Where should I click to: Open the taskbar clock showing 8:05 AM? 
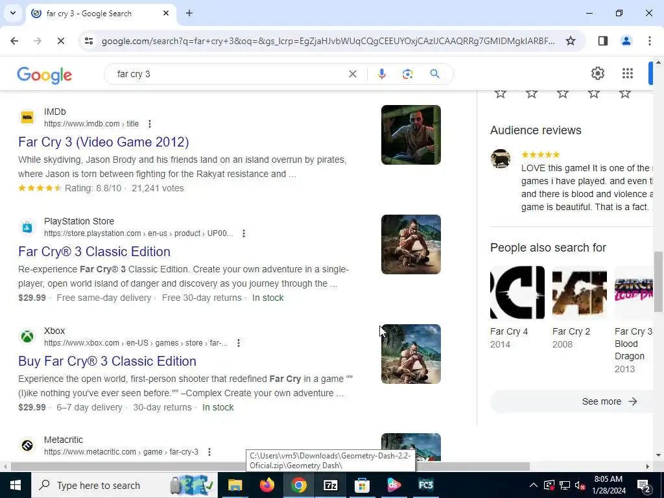tap(608, 485)
